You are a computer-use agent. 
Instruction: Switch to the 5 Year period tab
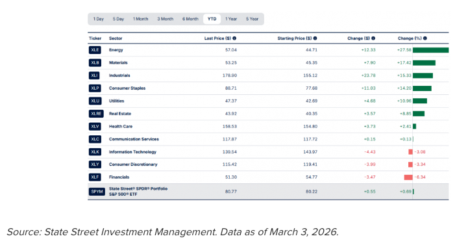[x=252, y=19]
